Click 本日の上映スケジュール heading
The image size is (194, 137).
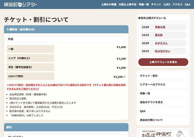152,18
